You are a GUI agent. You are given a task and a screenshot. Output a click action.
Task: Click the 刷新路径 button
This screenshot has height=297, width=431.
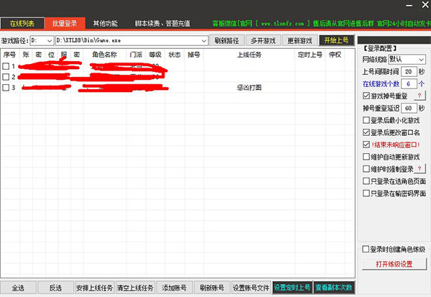click(x=226, y=41)
